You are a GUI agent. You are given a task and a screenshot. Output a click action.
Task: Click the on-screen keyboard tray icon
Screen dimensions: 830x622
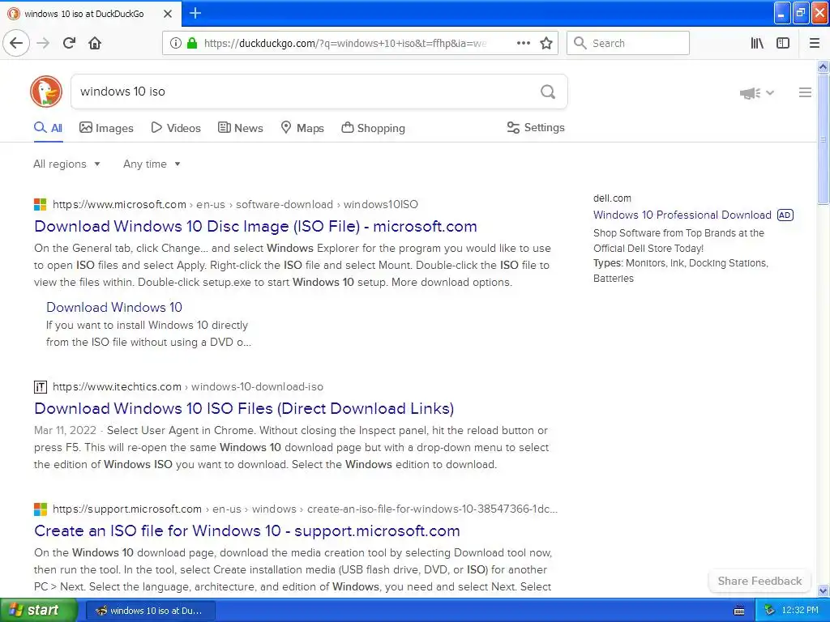pos(739,611)
